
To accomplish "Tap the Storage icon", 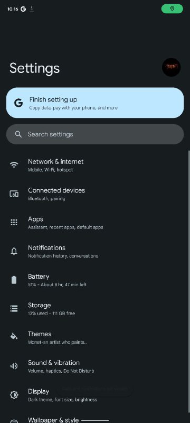I will [x=14, y=308].
